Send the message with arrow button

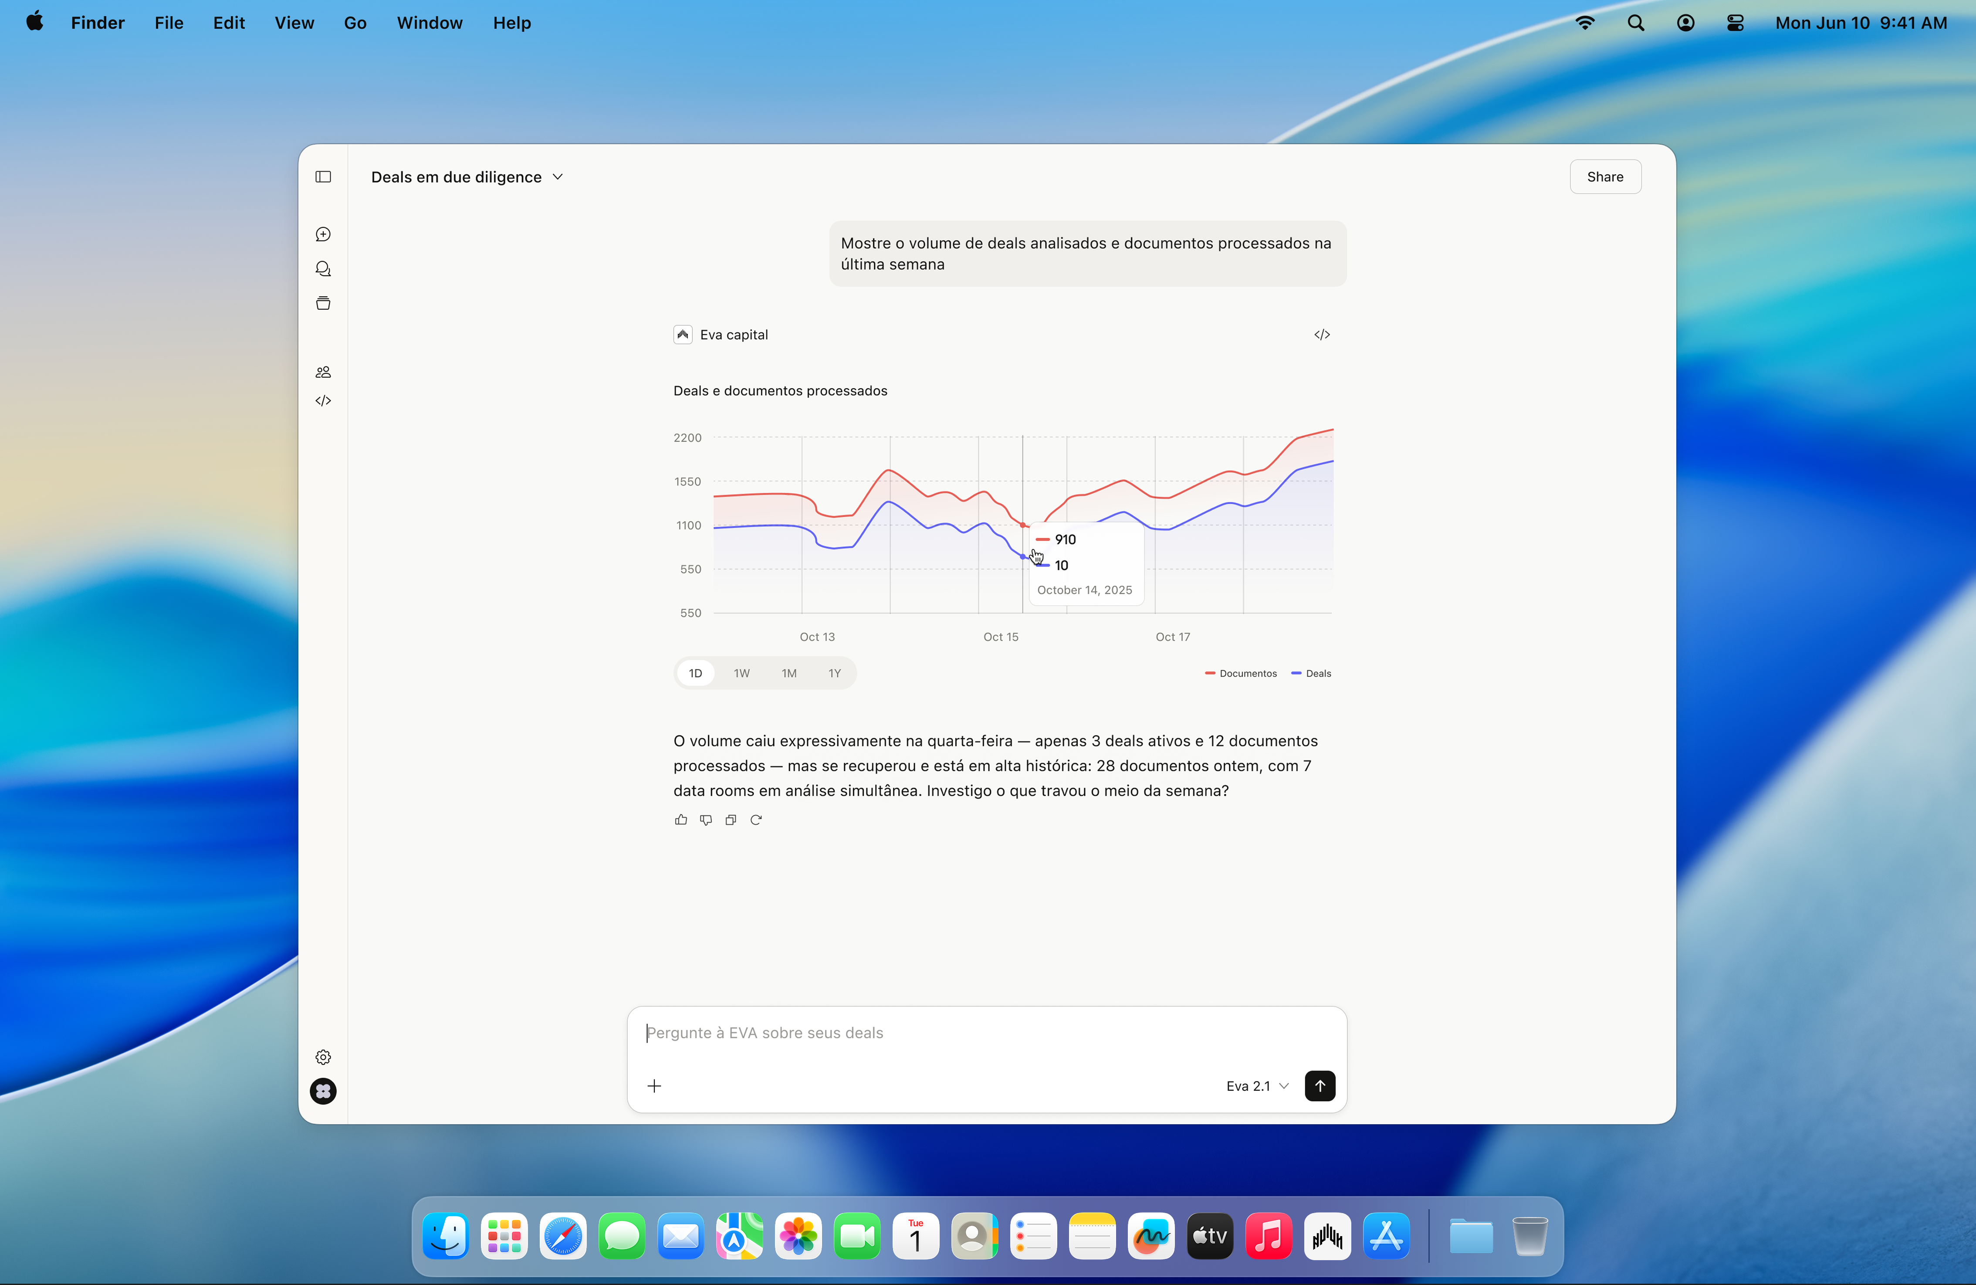[1319, 1085]
